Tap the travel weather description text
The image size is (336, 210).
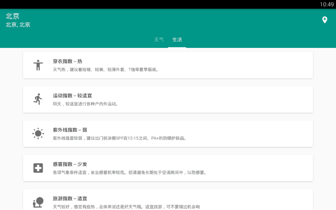[126, 207]
